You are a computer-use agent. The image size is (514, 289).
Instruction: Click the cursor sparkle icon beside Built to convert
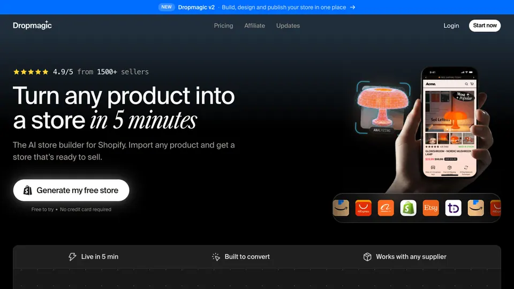click(216, 256)
